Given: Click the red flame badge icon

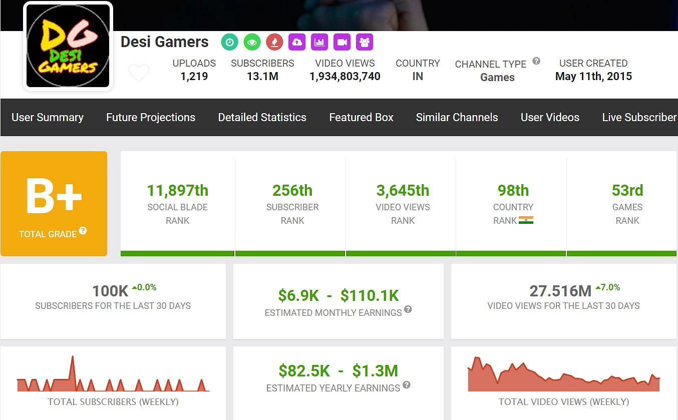Looking at the screenshot, I should [x=274, y=43].
